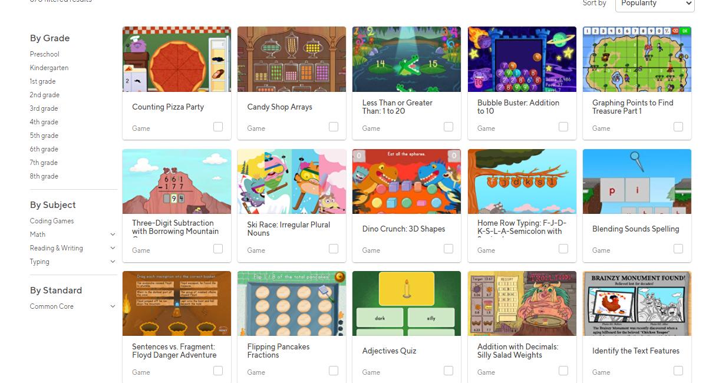
Task: Expand the Typing subject filter
Action: [113, 262]
